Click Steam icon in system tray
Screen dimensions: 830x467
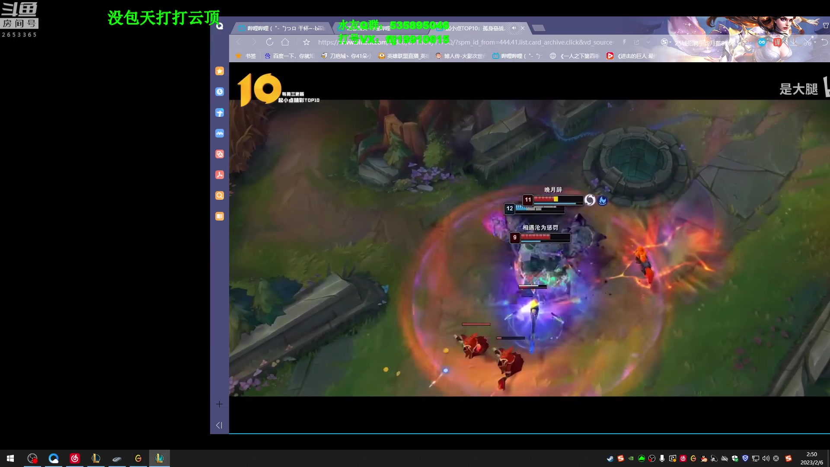610,458
